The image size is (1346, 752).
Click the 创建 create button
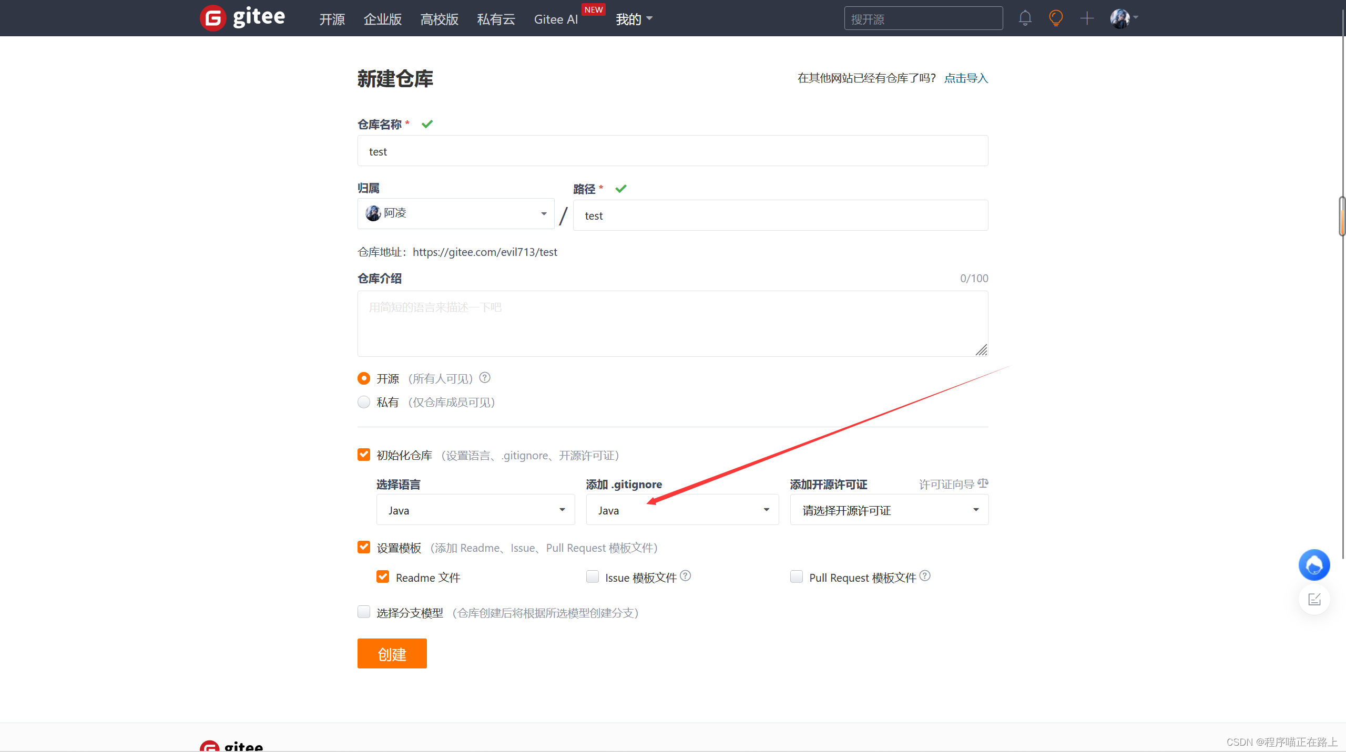(x=392, y=653)
